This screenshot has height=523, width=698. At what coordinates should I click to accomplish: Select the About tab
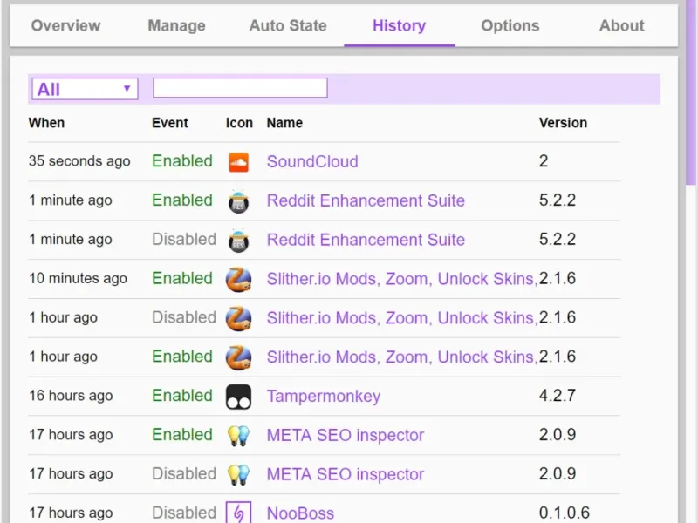click(x=621, y=25)
